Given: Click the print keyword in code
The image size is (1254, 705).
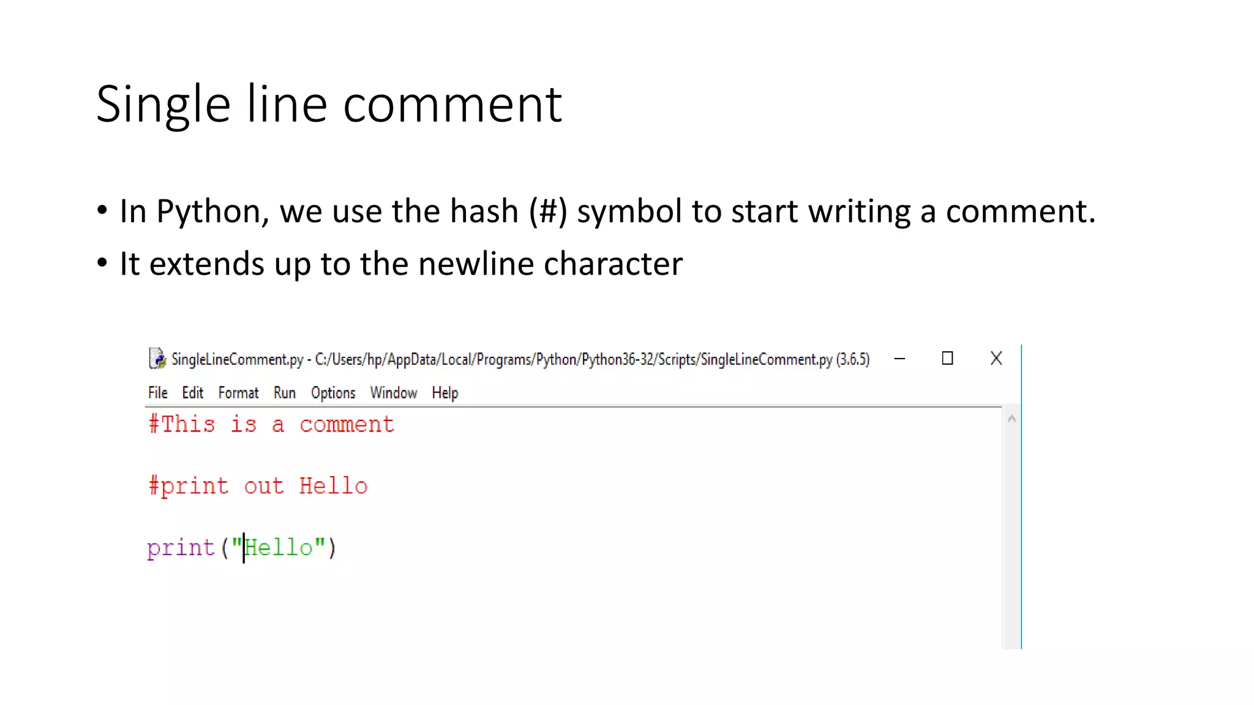Looking at the screenshot, I should [x=181, y=548].
